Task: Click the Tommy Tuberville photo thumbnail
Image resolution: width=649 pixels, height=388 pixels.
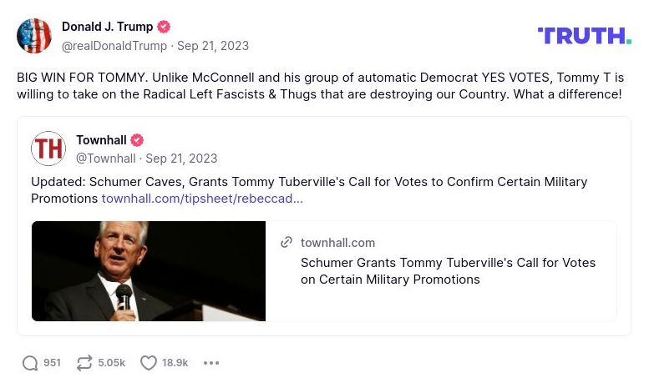Action: (x=149, y=271)
